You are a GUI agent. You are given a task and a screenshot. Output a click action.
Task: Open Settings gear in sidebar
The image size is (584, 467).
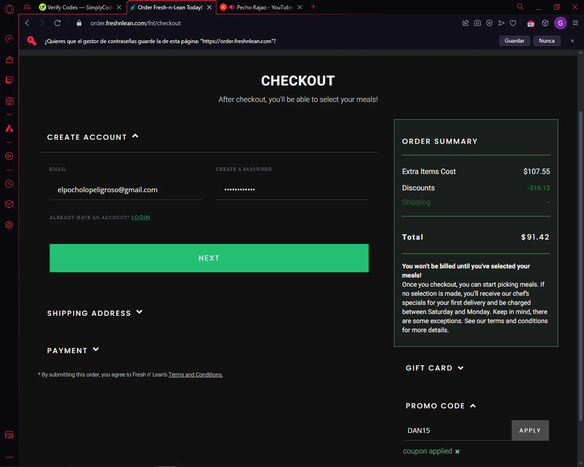coord(9,225)
